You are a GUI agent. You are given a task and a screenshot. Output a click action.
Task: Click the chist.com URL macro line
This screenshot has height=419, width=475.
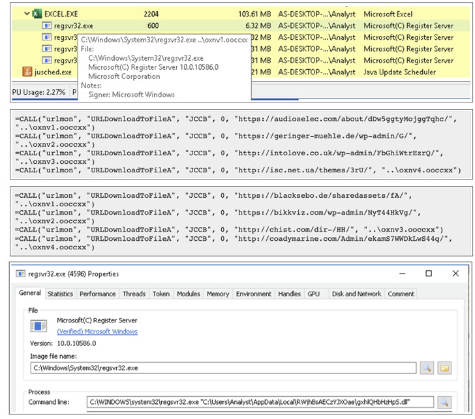pos(229,230)
